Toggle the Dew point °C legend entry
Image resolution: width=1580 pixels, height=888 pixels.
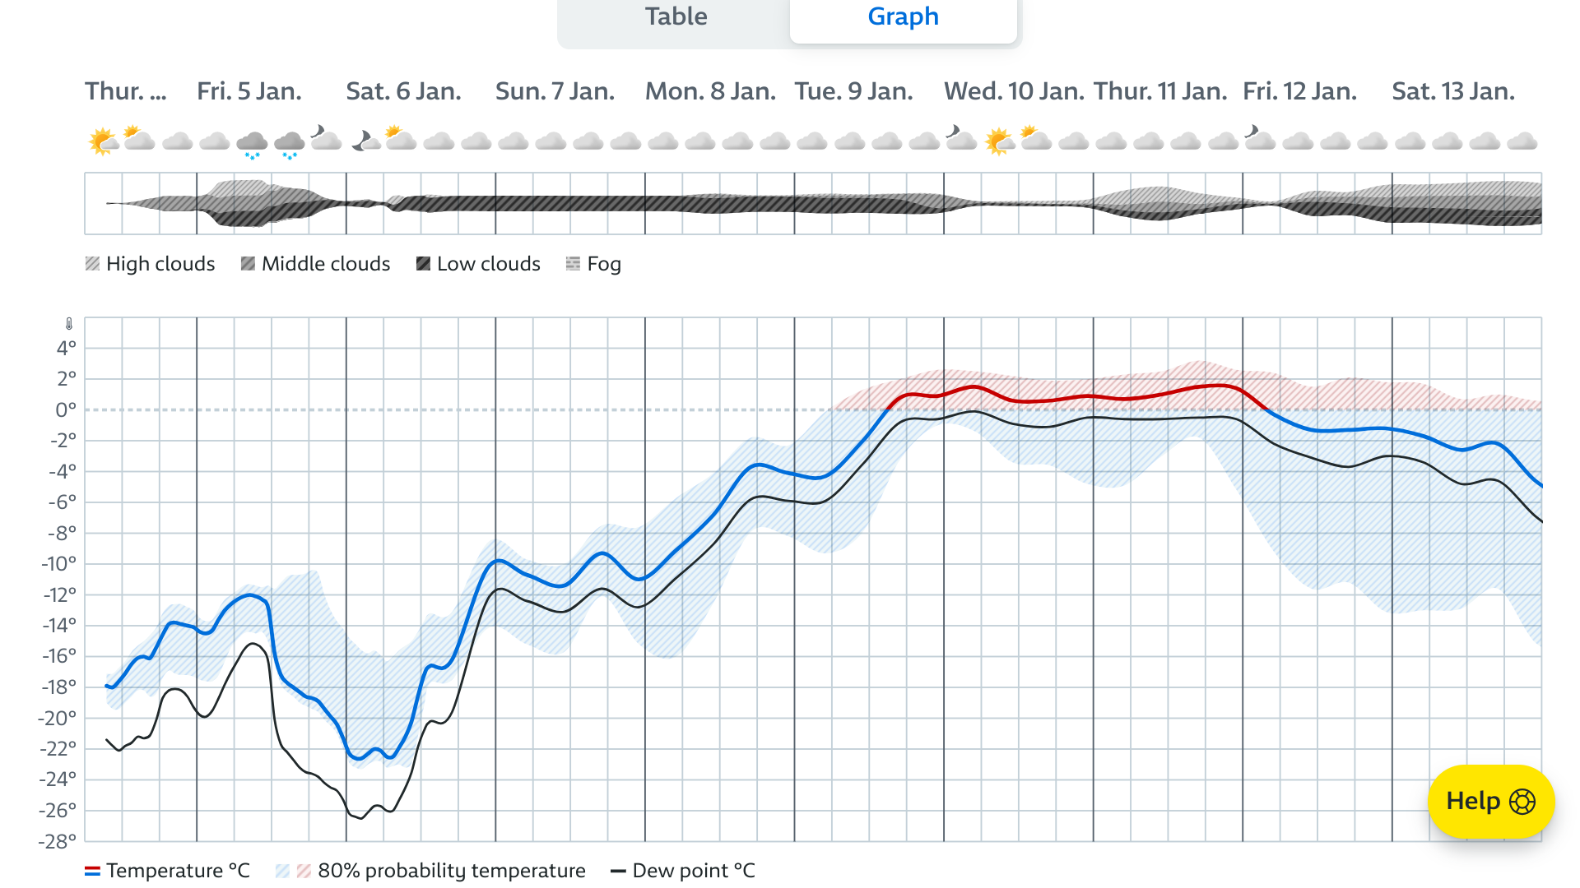coord(693,871)
